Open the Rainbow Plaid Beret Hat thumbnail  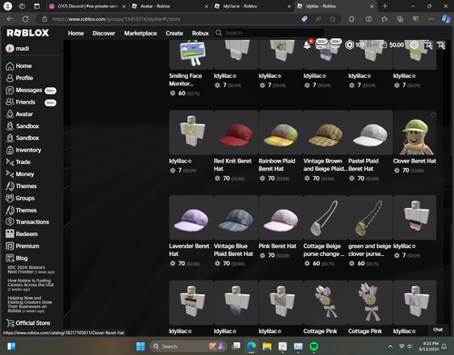(281, 133)
